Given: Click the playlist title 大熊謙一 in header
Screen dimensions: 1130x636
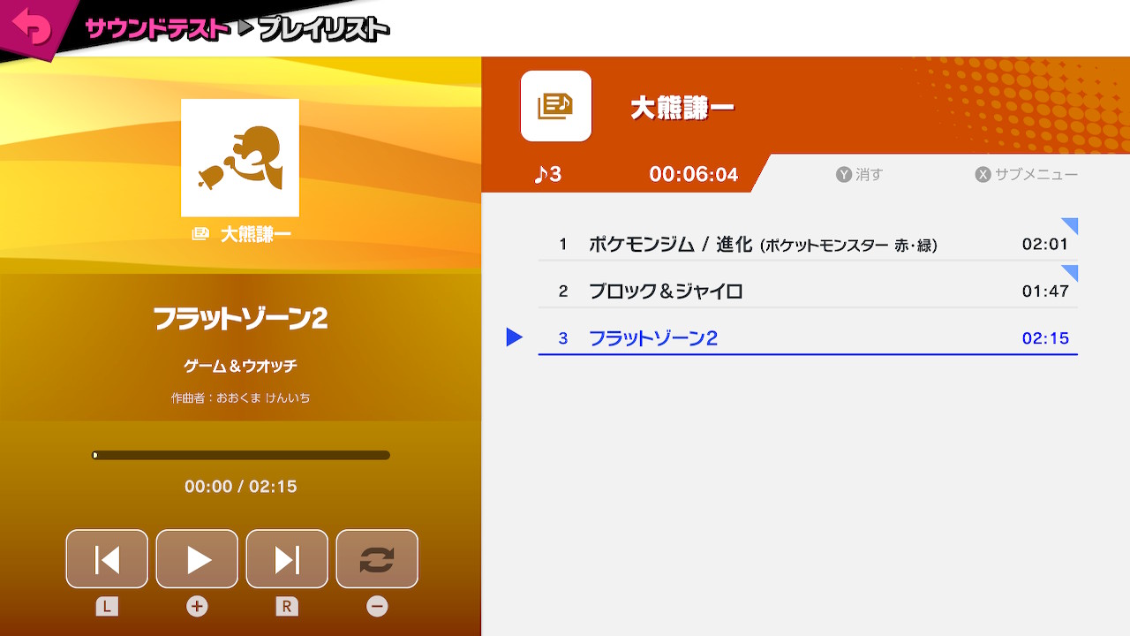Looking at the screenshot, I should pos(682,108).
